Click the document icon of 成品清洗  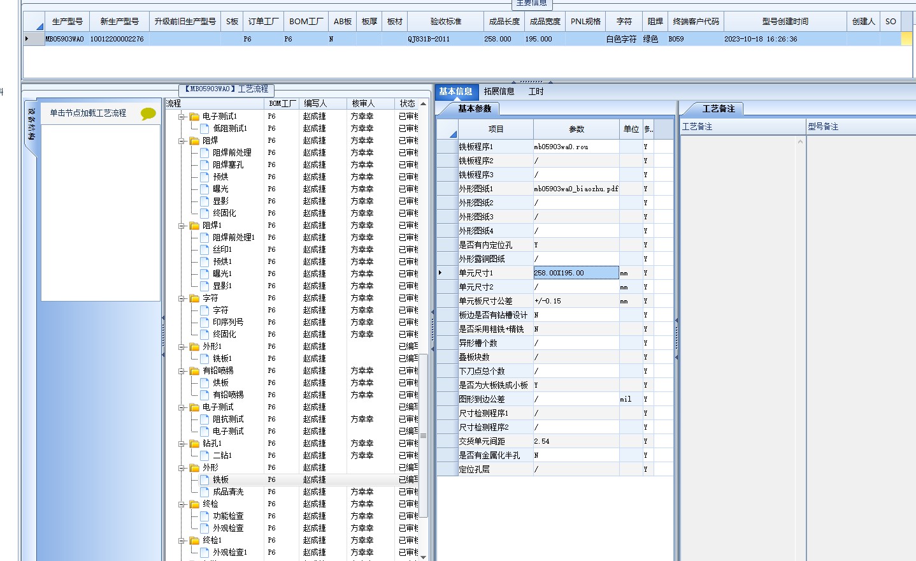pos(205,492)
